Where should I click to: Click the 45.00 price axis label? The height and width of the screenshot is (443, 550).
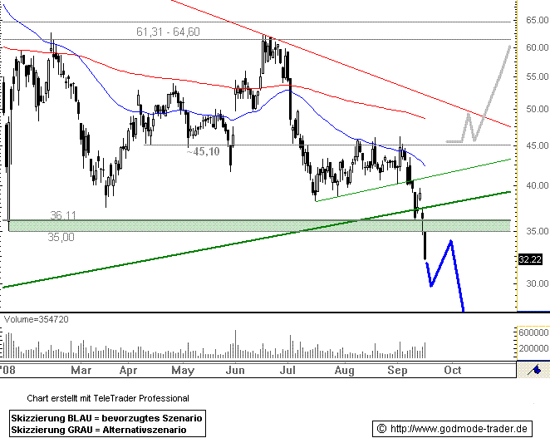pyautogui.click(x=538, y=145)
